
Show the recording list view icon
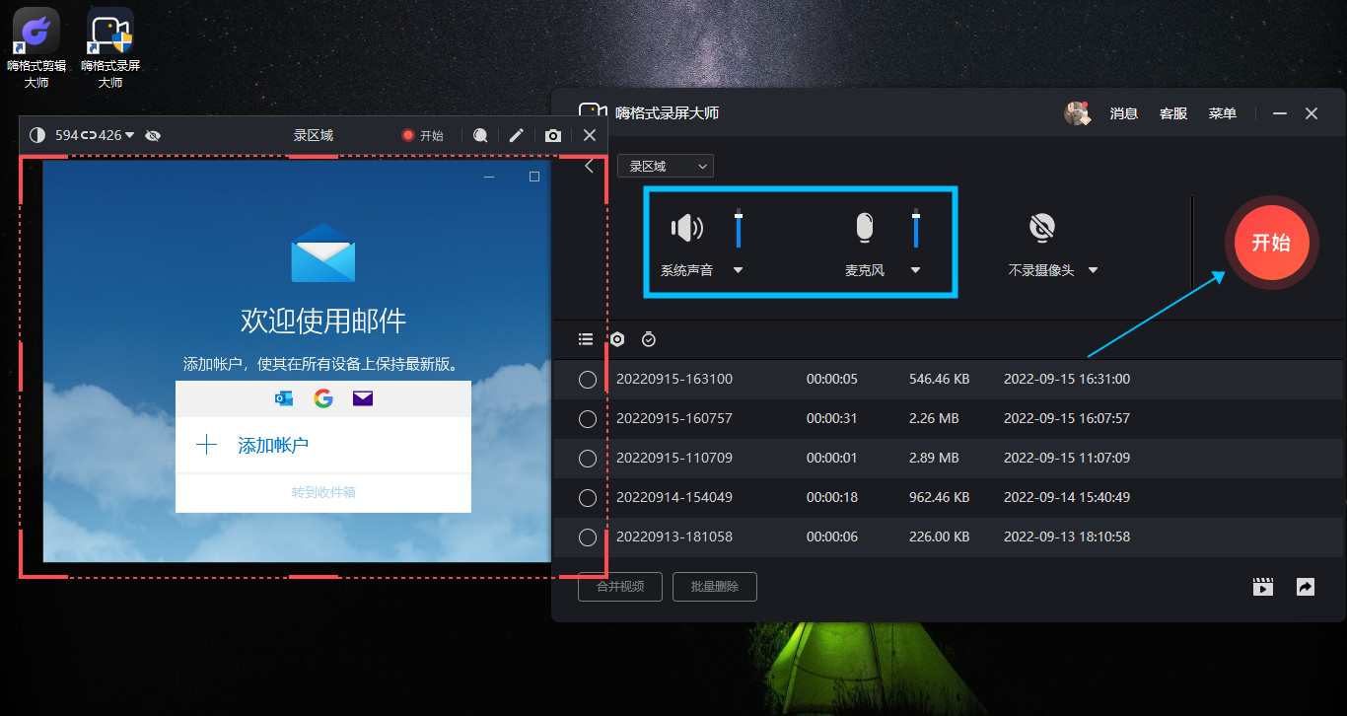[x=586, y=339]
